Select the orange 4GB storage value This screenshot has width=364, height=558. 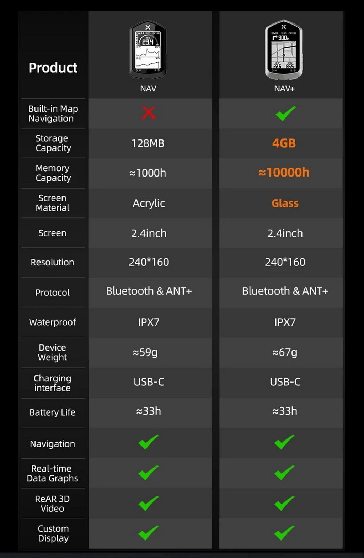point(284,143)
